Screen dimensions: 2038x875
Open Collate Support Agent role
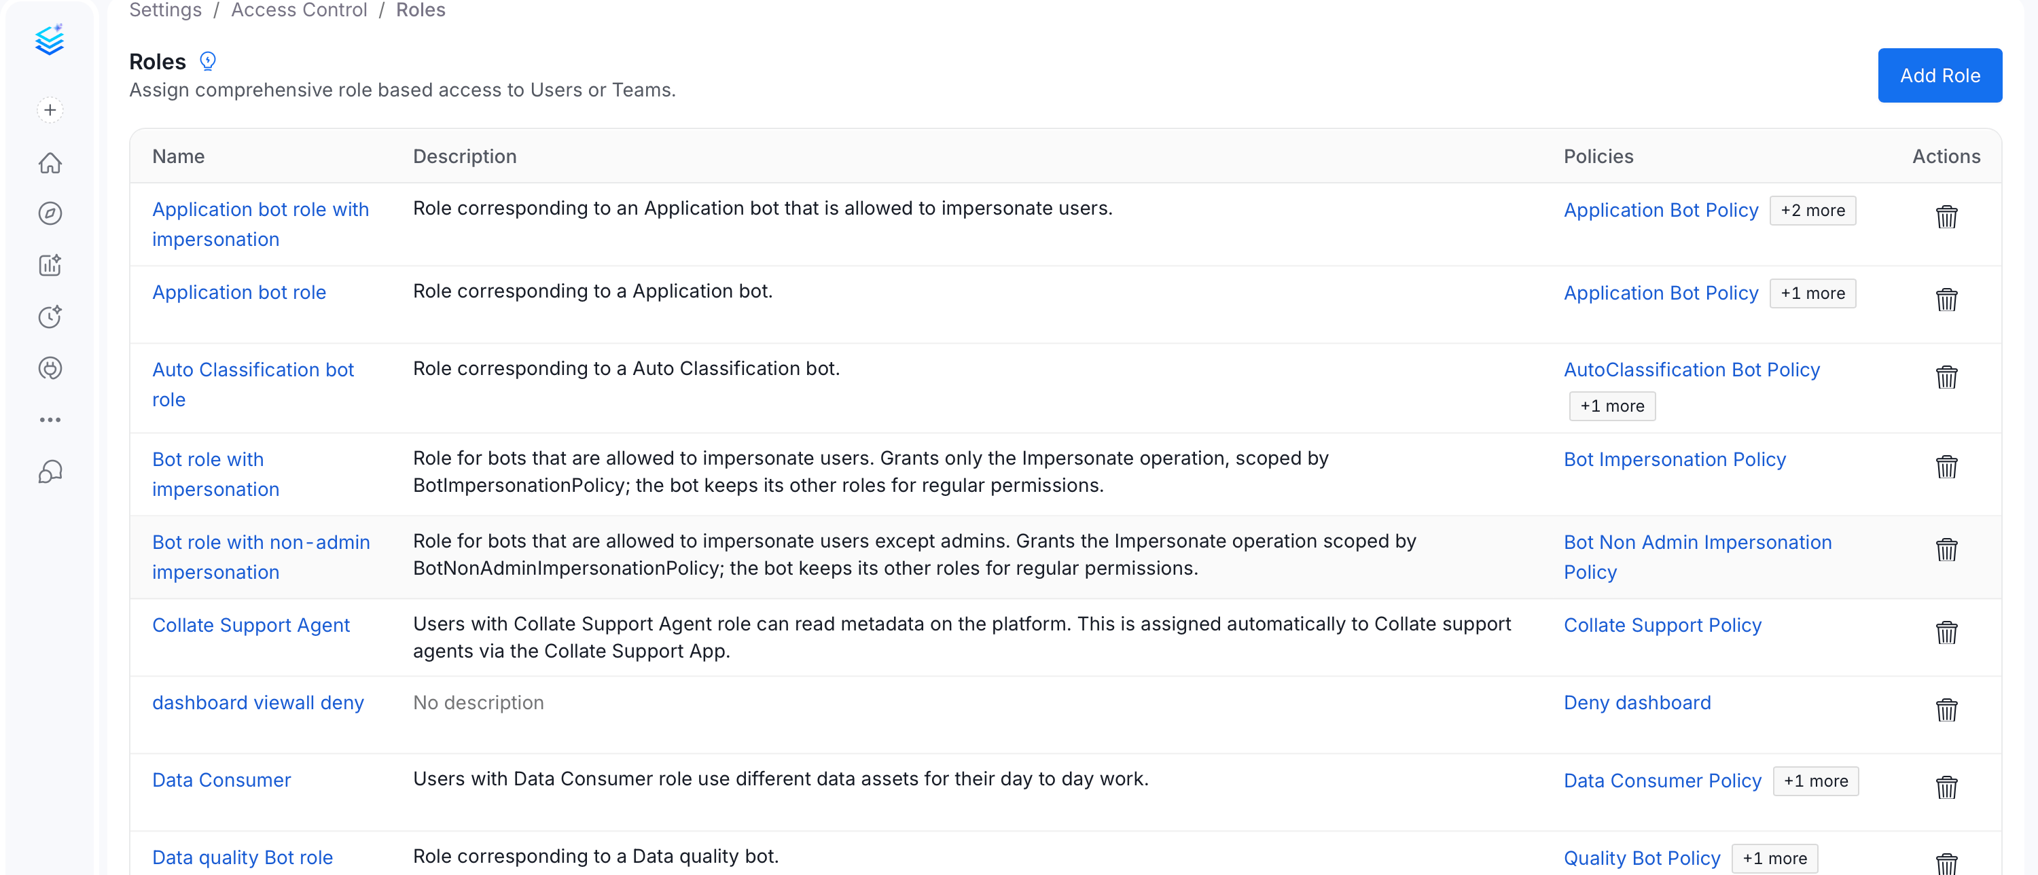click(x=251, y=626)
